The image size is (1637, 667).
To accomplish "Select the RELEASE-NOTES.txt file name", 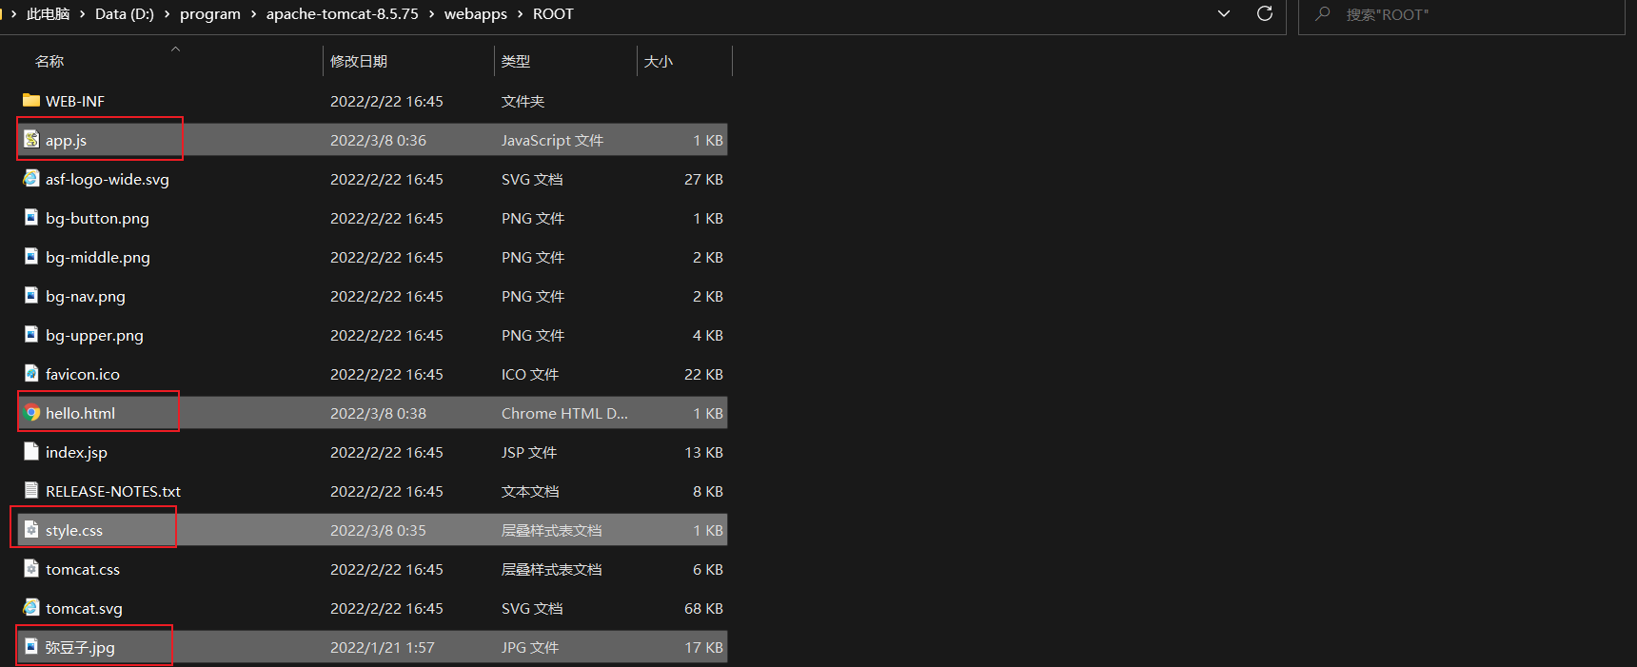I will click(x=113, y=491).
